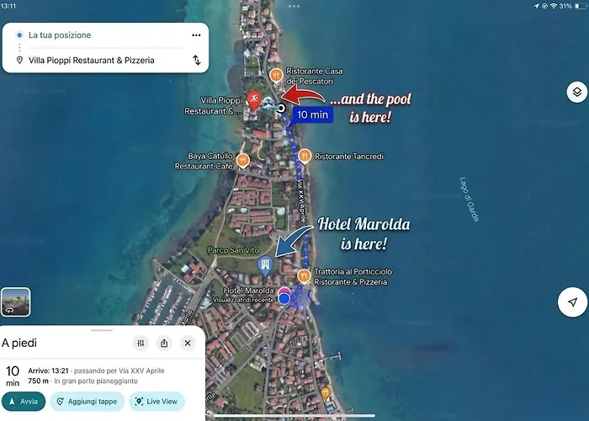Tap the battery indicator in status bar
The image size is (589, 421).
click(x=581, y=6)
